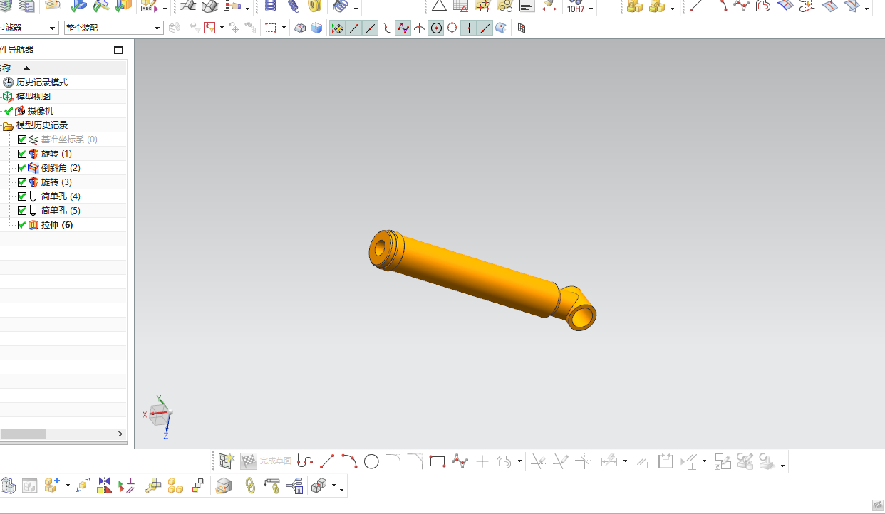
Task: Select the Rectangle sketch tool
Action: (x=438, y=461)
